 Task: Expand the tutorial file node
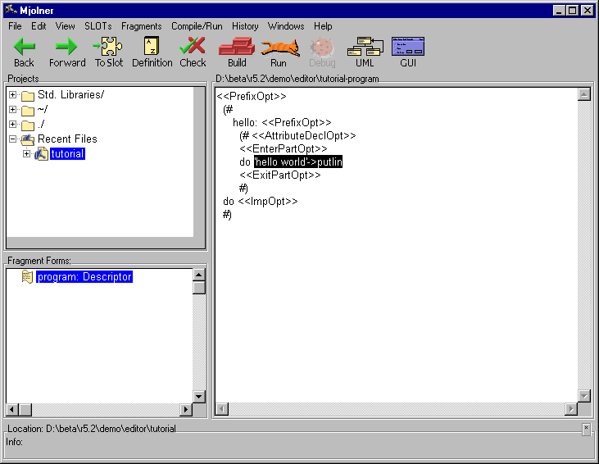point(27,154)
